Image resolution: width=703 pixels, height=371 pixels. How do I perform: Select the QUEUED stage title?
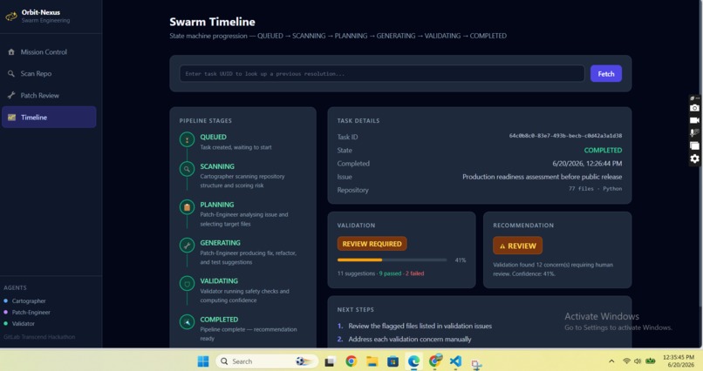(213, 137)
